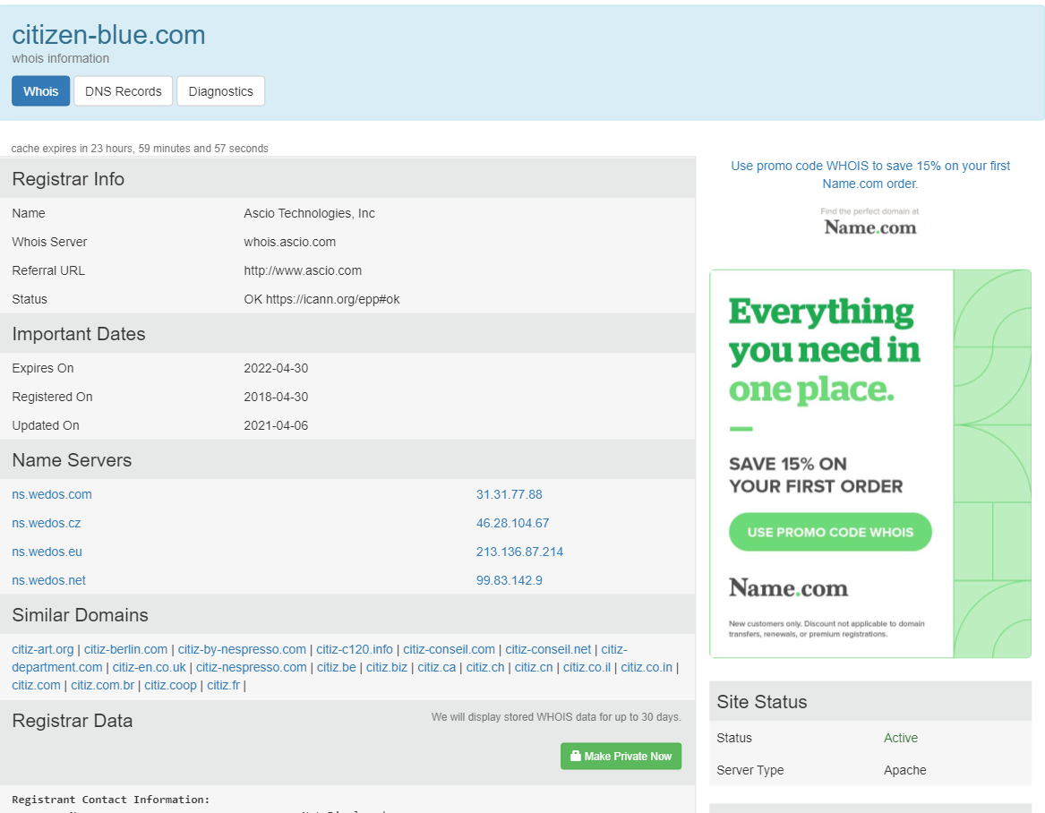Select the whois.ascio.com server value
The image size is (1045, 813).
(x=290, y=242)
